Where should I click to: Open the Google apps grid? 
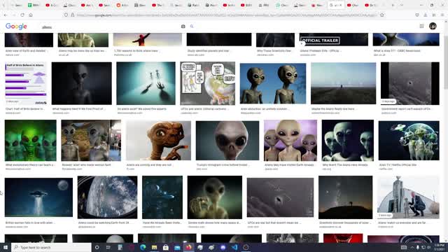[421, 26]
